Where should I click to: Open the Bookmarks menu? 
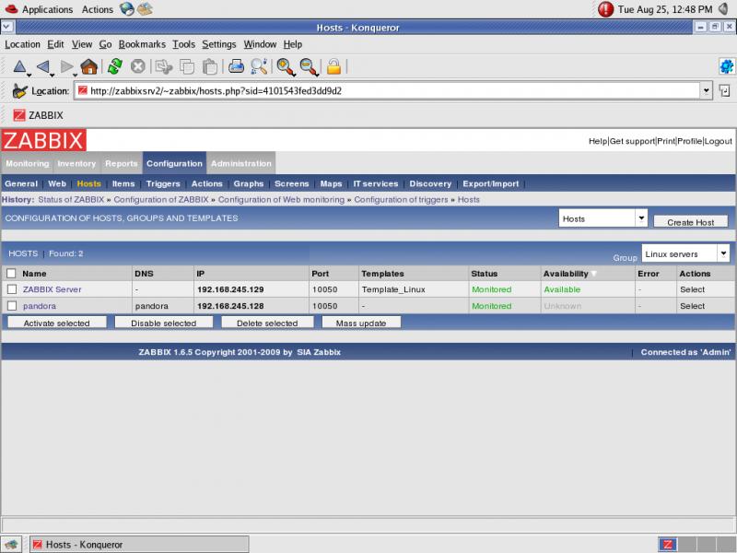pos(142,44)
